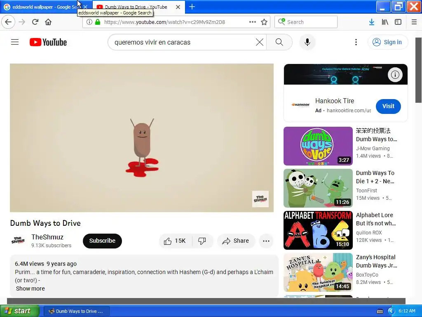
Task: Start voice search with microphone icon
Action: point(307,42)
